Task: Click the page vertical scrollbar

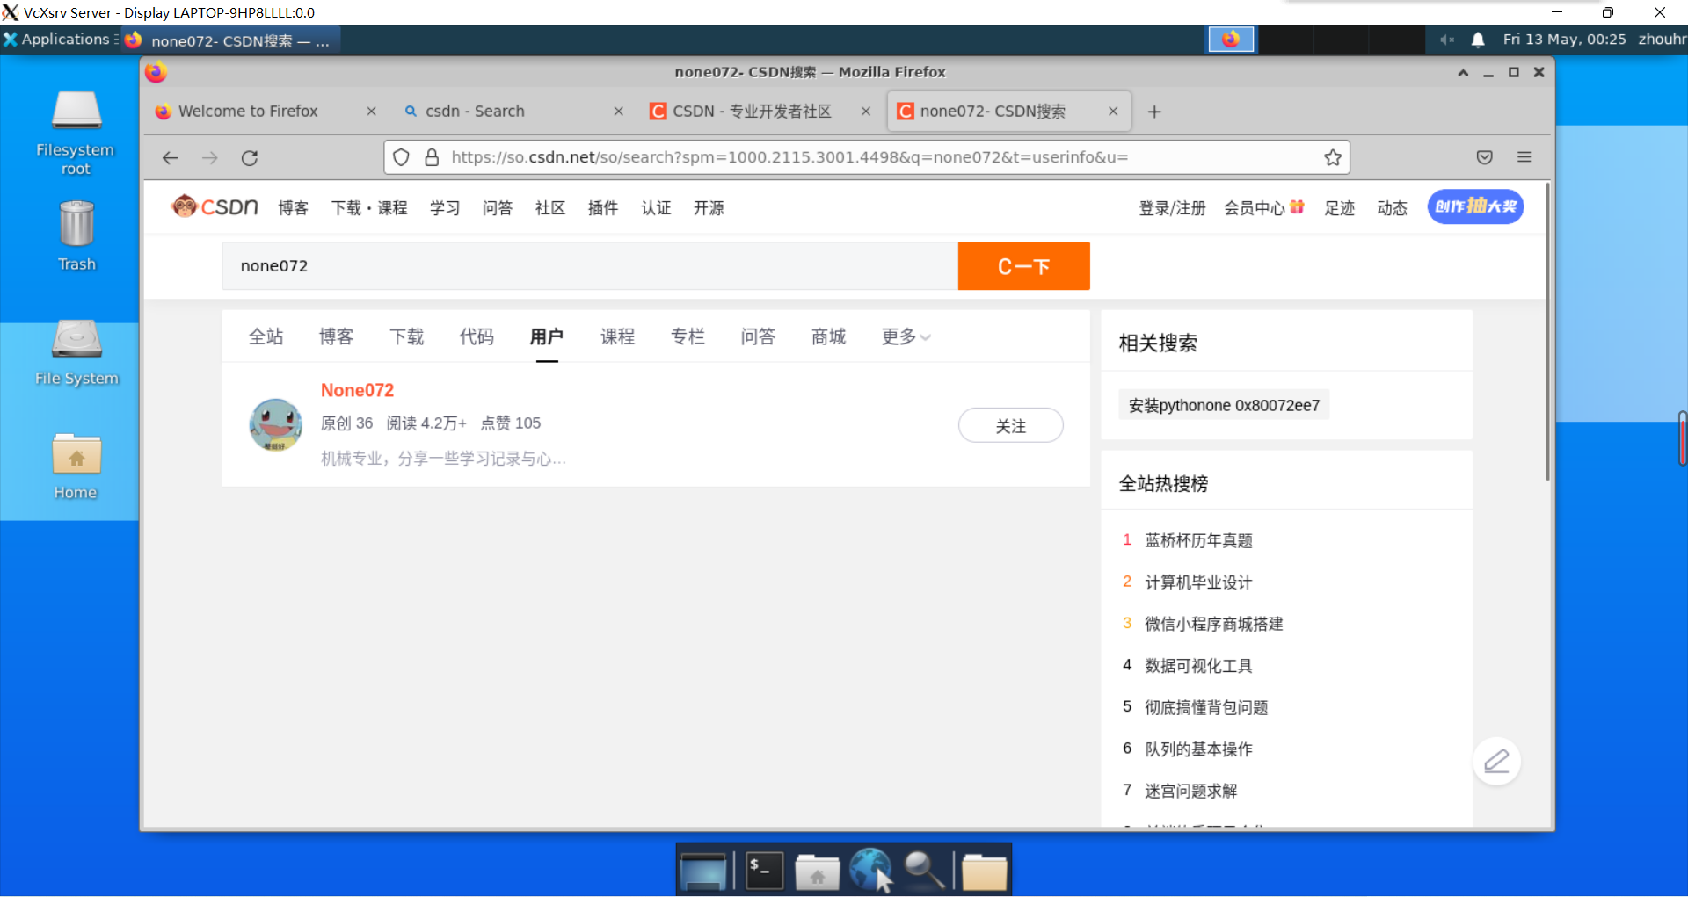Action: (1548, 332)
